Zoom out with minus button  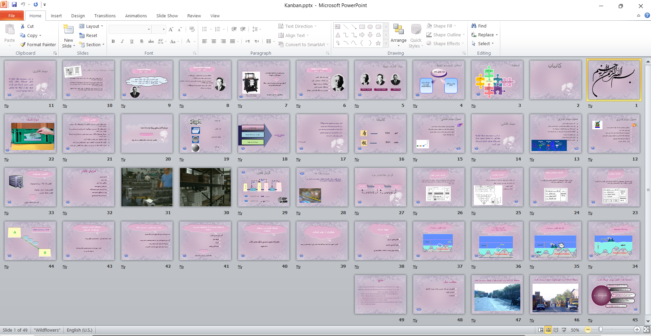(588, 330)
